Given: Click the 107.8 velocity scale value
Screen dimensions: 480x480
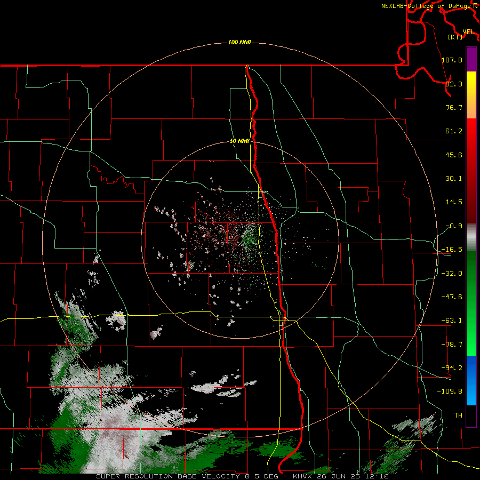Looking at the screenshot, I should click(452, 60).
